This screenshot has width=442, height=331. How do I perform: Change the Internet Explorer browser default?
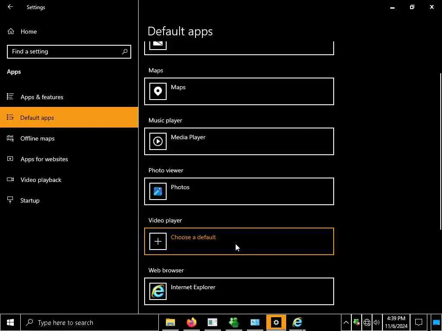click(x=239, y=291)
